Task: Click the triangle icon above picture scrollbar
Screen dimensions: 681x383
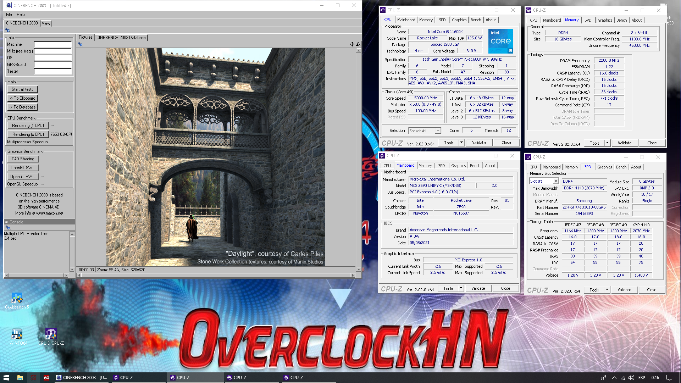Action: point(358,44)
